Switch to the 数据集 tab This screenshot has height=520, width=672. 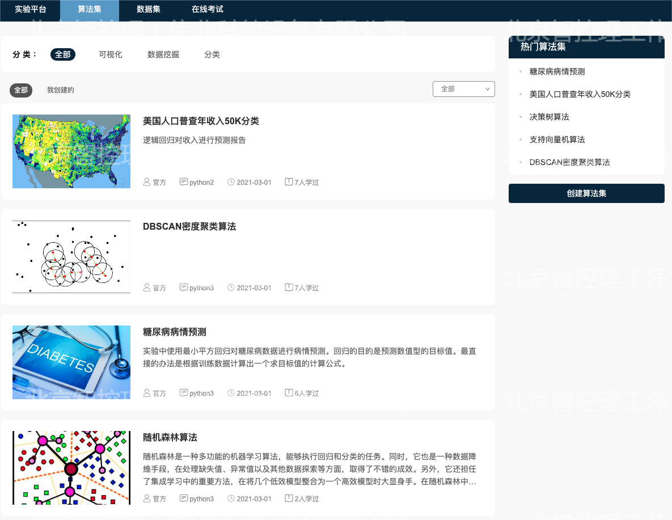pyautogui.click(x=149, y=10)
